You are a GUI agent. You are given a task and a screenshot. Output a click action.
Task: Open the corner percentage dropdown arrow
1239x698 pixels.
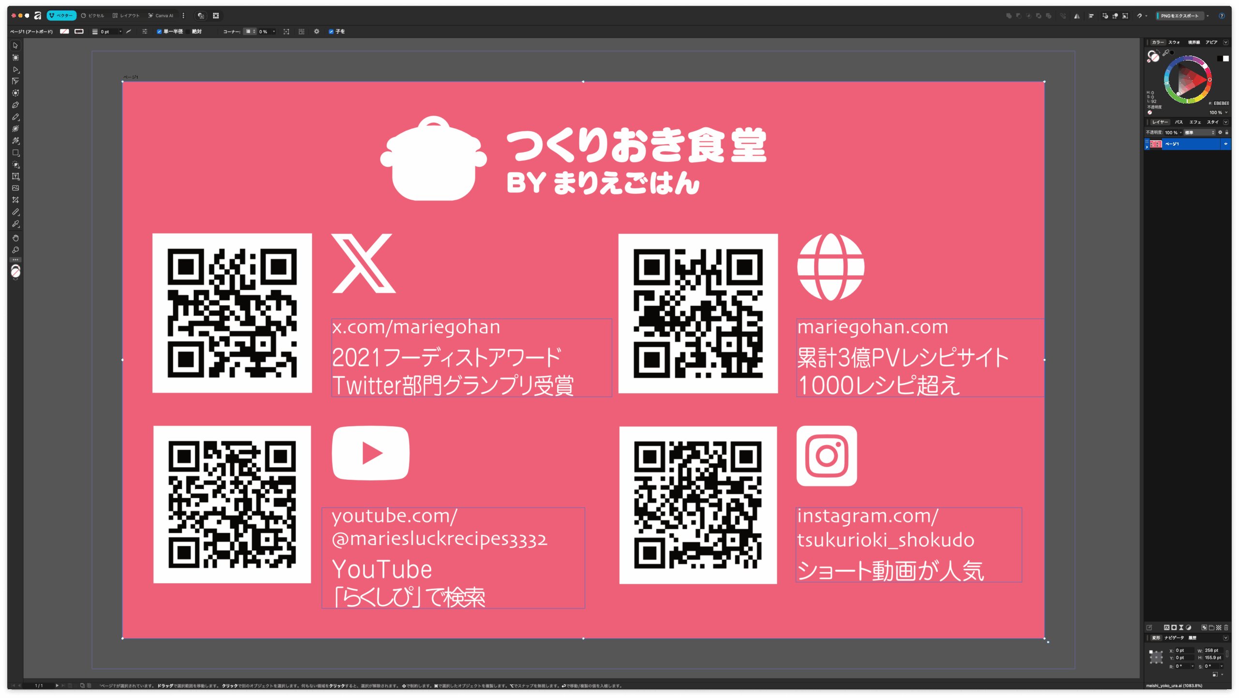274,31
